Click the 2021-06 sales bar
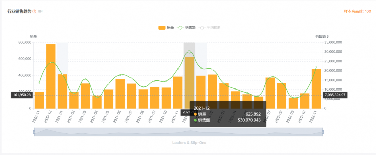 [120, 94]
